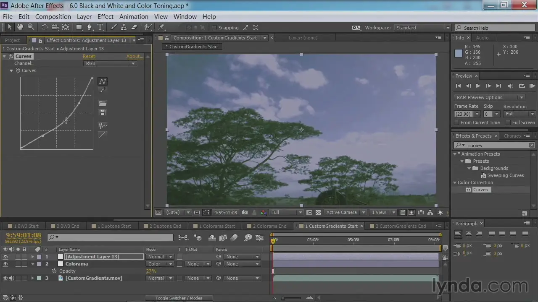Select the Zoom magnifier tool
This screenshot has height=302, width=538.
(31, 27)
